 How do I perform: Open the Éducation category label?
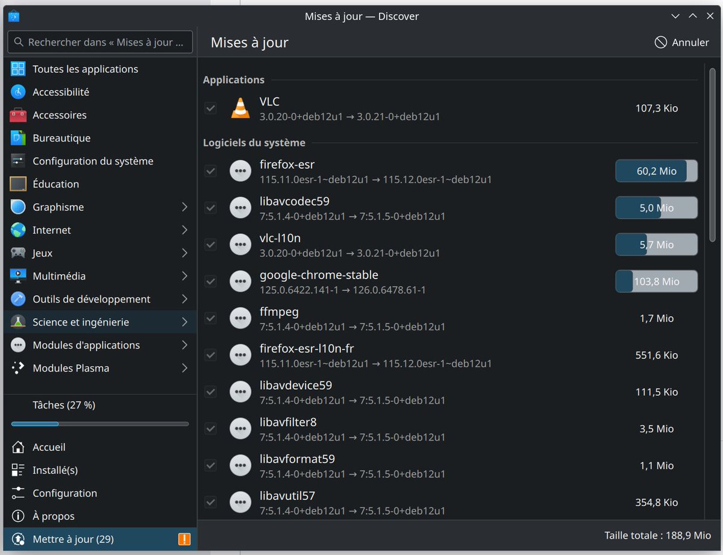[55, 184]
